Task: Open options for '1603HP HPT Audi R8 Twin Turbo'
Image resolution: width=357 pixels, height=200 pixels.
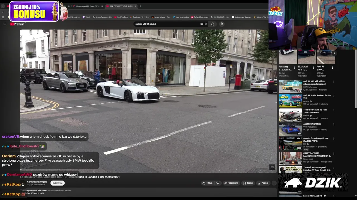Action: tap(334, 110)
